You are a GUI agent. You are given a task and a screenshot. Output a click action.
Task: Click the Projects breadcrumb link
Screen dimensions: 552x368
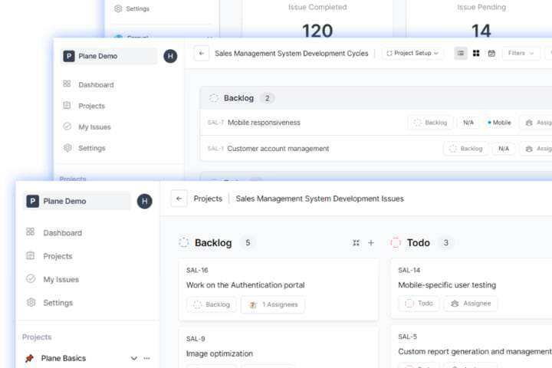coord(208,199)
